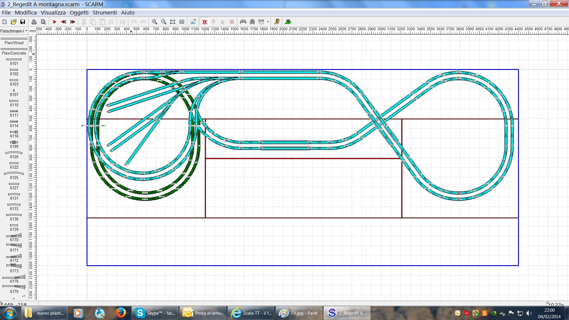Open an existing layout file
This screenshot has width=569, height=320.
tap(14, 22)
